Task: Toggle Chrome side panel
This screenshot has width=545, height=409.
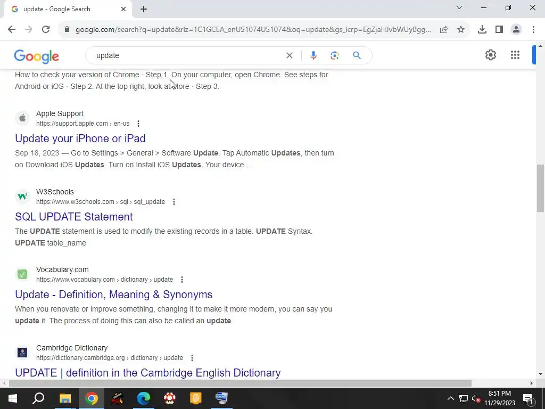Action: tap(499, 30)
